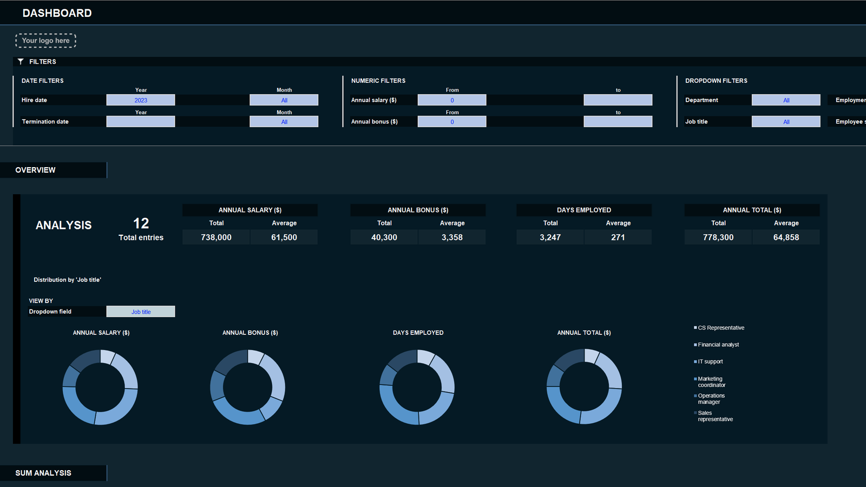The width and height of the screenshot is (866, 487).
Task: Open the Hire date Month dropdown
Action: 284,100
